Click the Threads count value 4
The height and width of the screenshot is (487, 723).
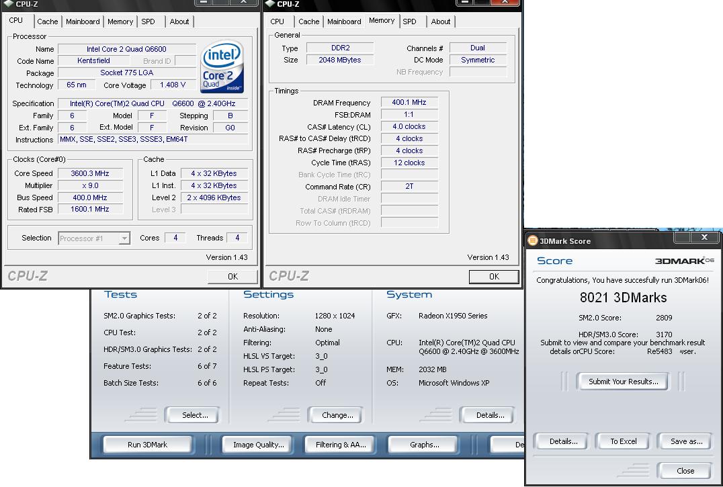pyautogui.click(x=237, y=238)
